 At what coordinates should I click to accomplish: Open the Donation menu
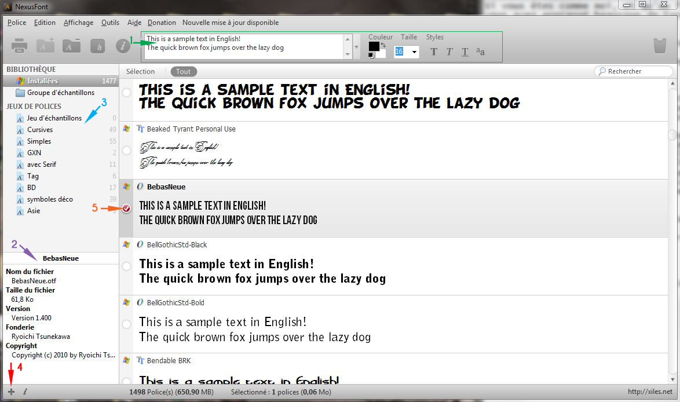[x=162, y=23]
